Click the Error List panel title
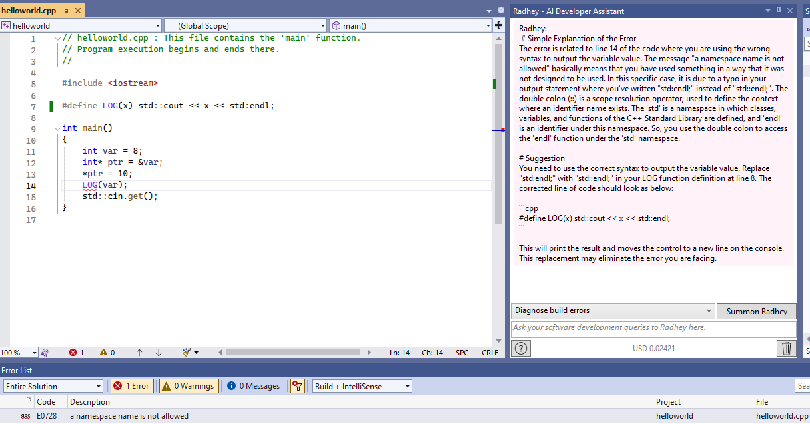810x424 pixels. [17, 371]
